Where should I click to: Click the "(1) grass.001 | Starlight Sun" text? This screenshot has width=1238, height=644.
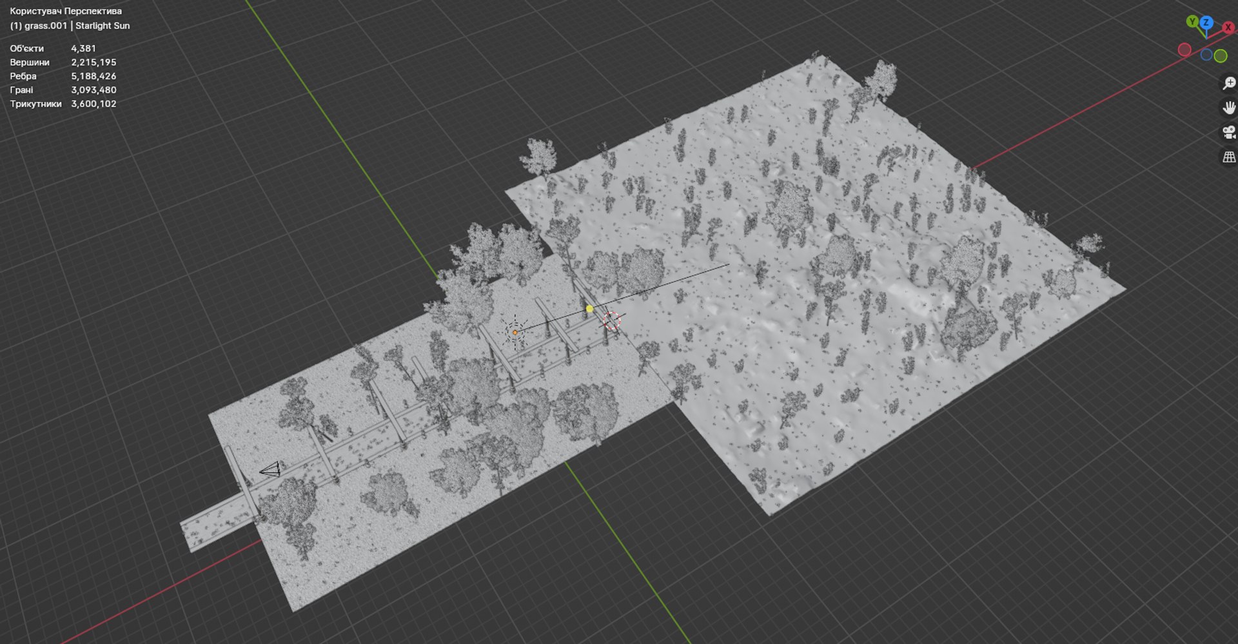pyautogui.click(x=70, y=26)
